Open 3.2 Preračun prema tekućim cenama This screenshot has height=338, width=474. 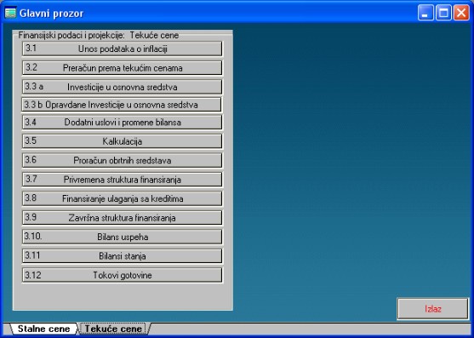tap(123, 68)
